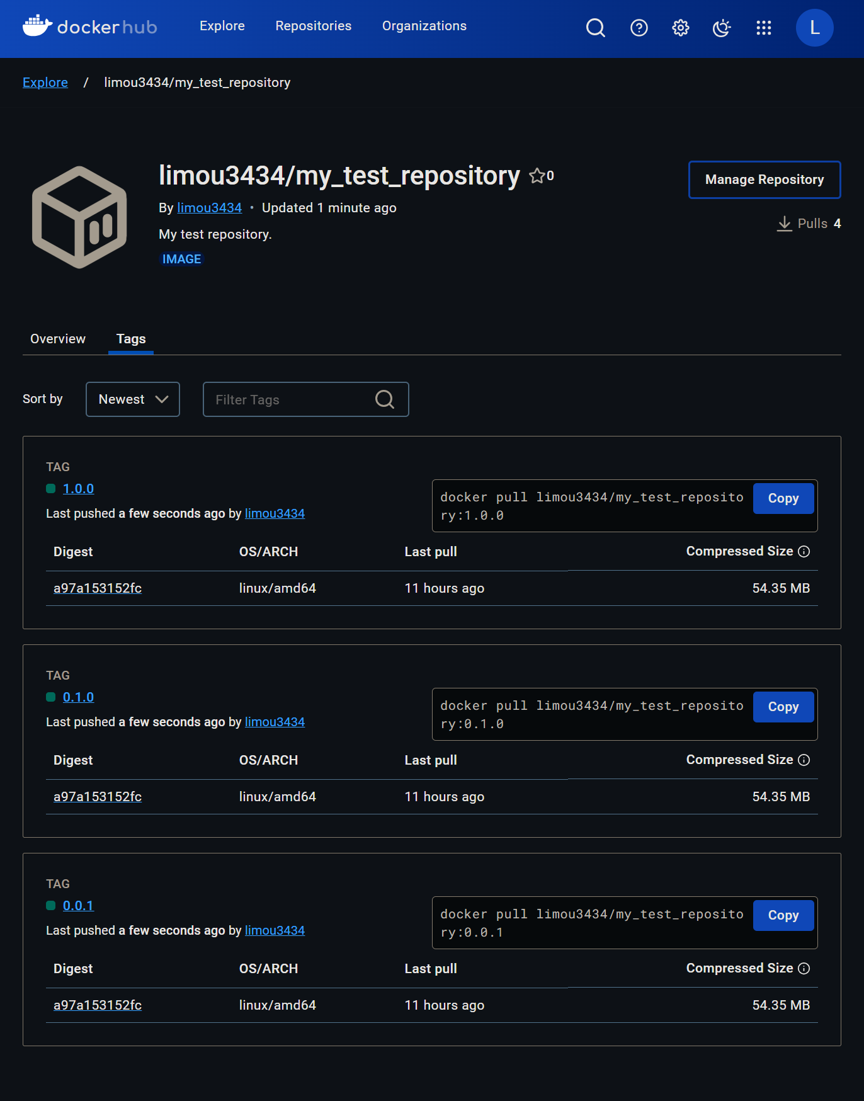Open the help question mark icon

click(x=639, y=28)
